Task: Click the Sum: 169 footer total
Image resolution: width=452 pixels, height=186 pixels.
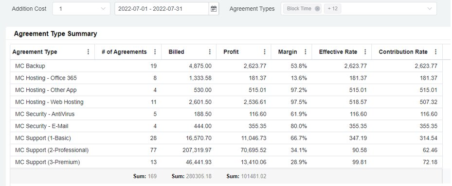Action: [x=145, y=176]
